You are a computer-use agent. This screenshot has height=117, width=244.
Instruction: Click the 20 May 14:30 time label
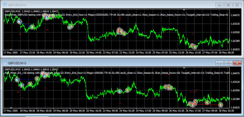pos(94,53)
